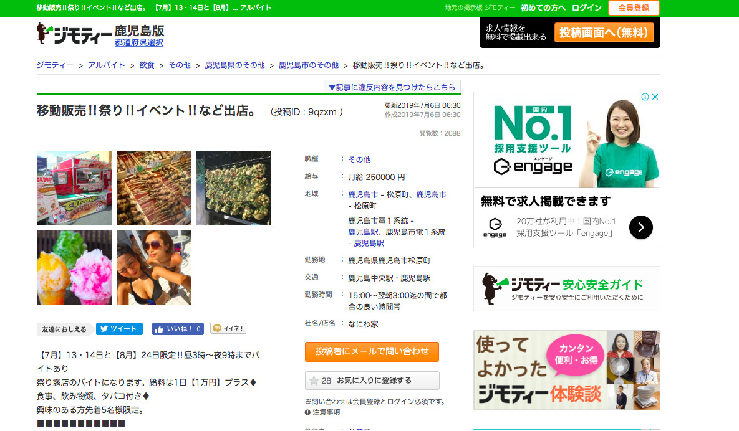Open the ad info icon on engage banner
The width and height of the screenshot is (739, 431).
(x=645, y=97)
